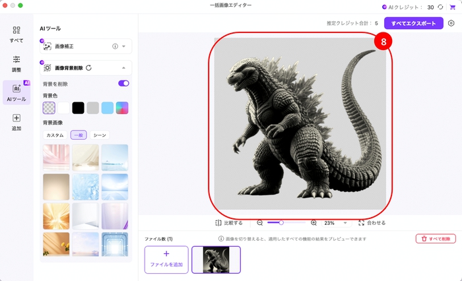
Task: Click the 画像背景削除 tool icon
Action: click(47, 68)
